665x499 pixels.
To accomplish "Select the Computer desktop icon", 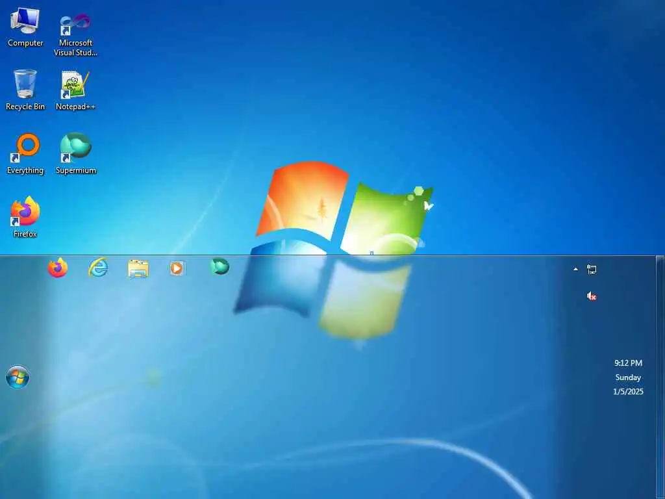I will coord(25,28).
